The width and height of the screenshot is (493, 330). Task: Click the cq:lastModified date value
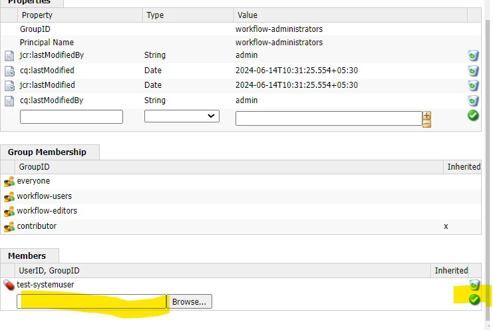pyautogui.click(x=297, y=71)
